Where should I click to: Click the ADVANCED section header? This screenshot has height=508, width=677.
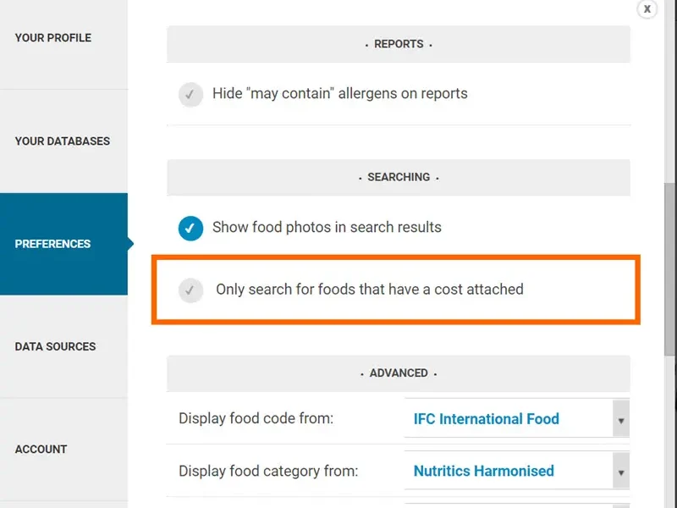398,373
